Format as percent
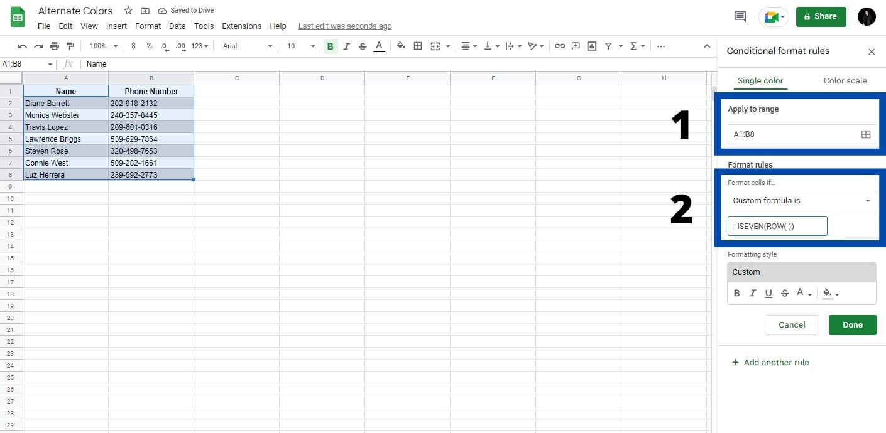This screenshot has height=433, width=886. (x=149, y=46)
